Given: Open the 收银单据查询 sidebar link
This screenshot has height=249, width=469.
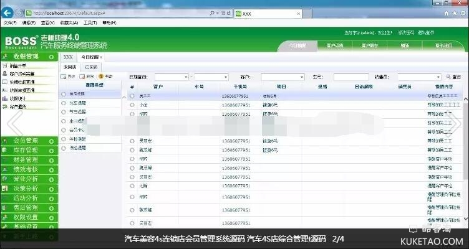Looking at the screenshot, I should pyautogui.click(x=22, y=90).
